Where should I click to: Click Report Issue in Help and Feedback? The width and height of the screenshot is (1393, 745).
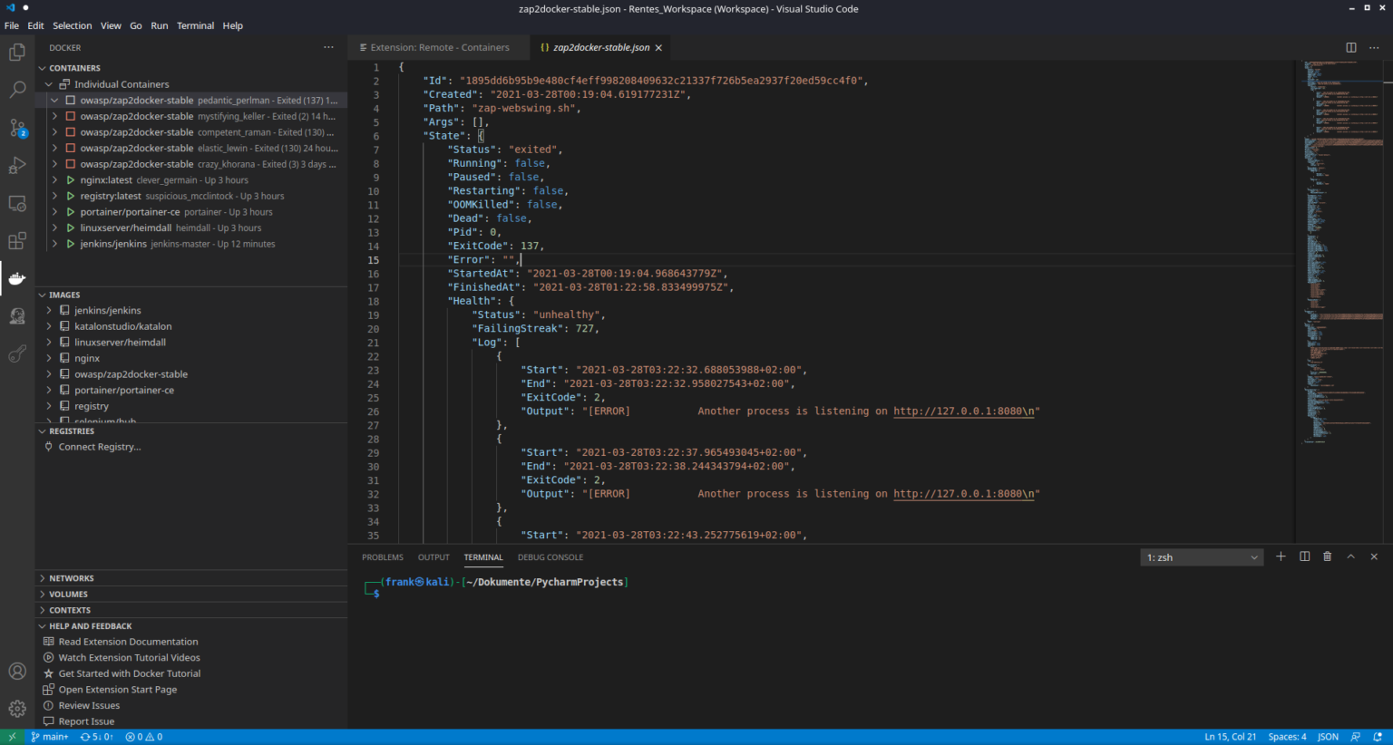pos(86,721)
